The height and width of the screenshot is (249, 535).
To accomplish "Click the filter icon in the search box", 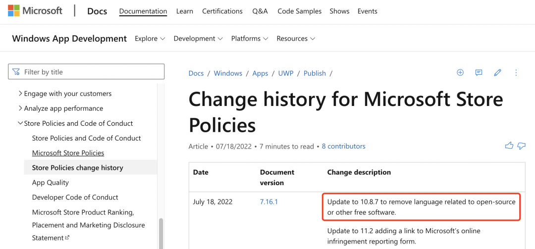I will click(16, 72).
